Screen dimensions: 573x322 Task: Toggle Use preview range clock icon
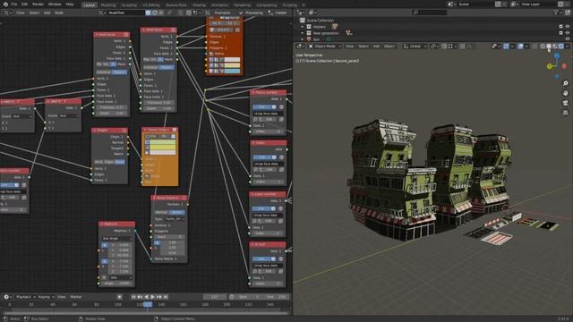click(232, 297)
